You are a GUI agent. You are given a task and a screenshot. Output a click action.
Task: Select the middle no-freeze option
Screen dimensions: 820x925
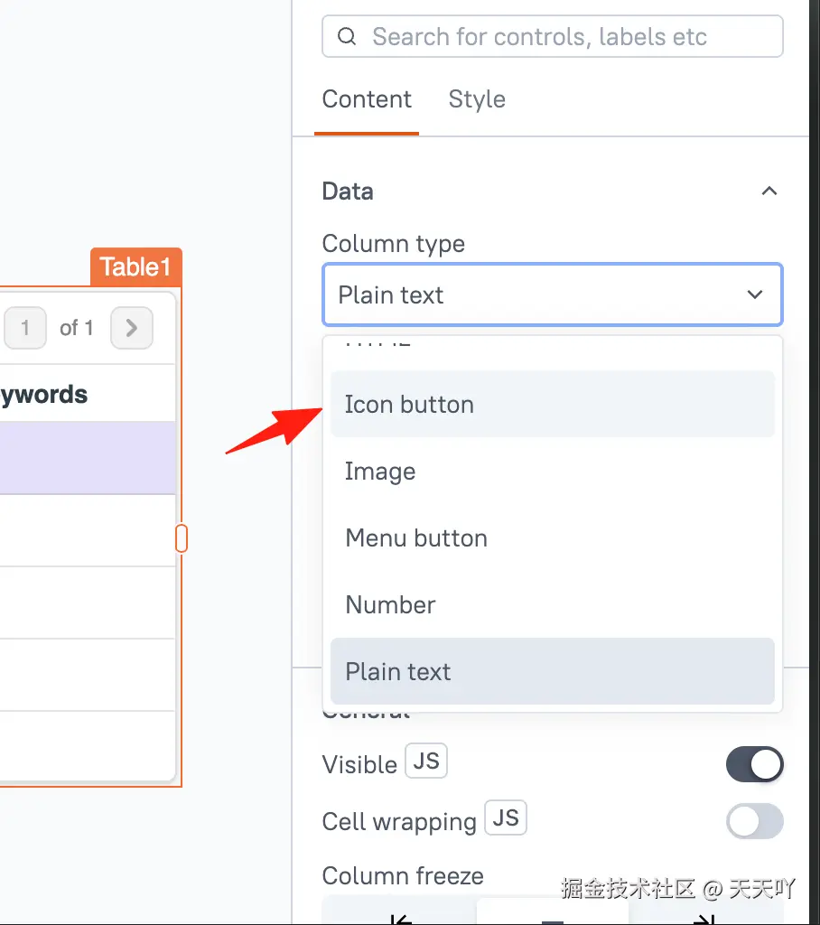click(553, 916)
